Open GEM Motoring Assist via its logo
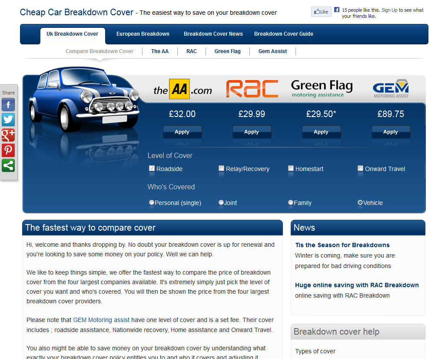448x359 pixels. pos(391,87)
